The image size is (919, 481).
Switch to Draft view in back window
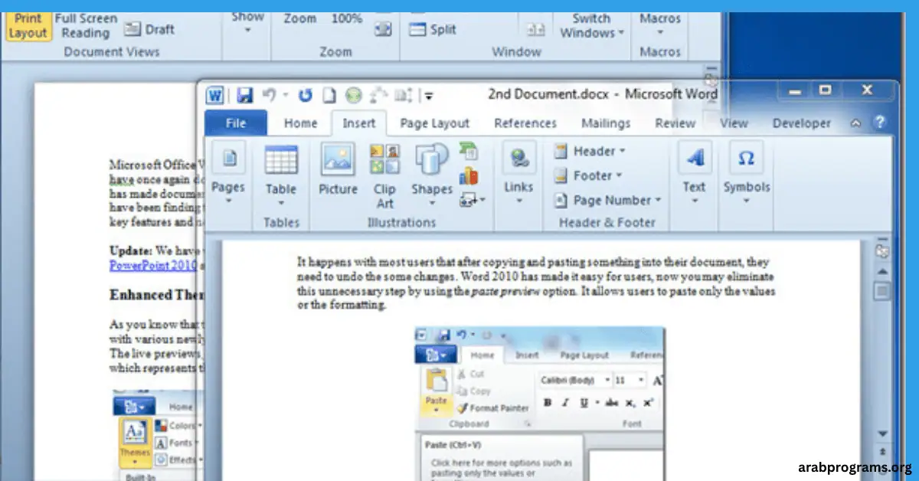pos(150,29)
